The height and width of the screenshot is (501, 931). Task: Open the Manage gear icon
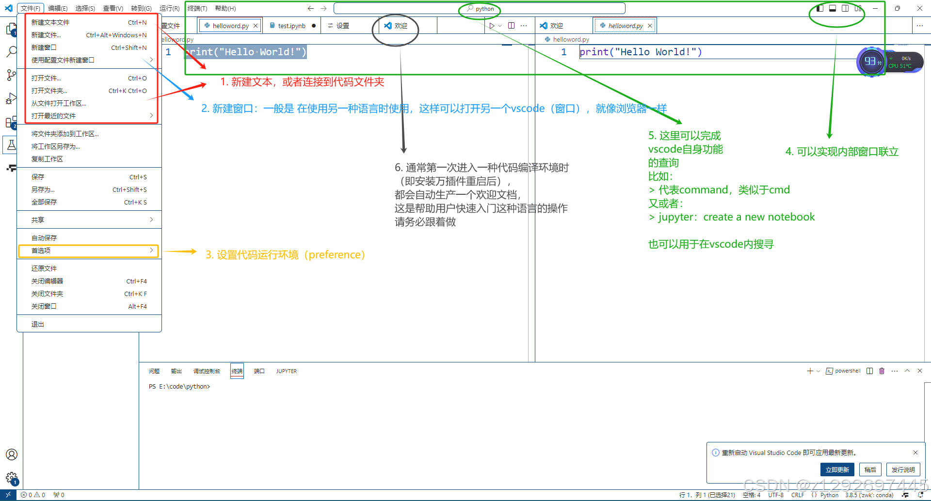click(x=11, y=477)
